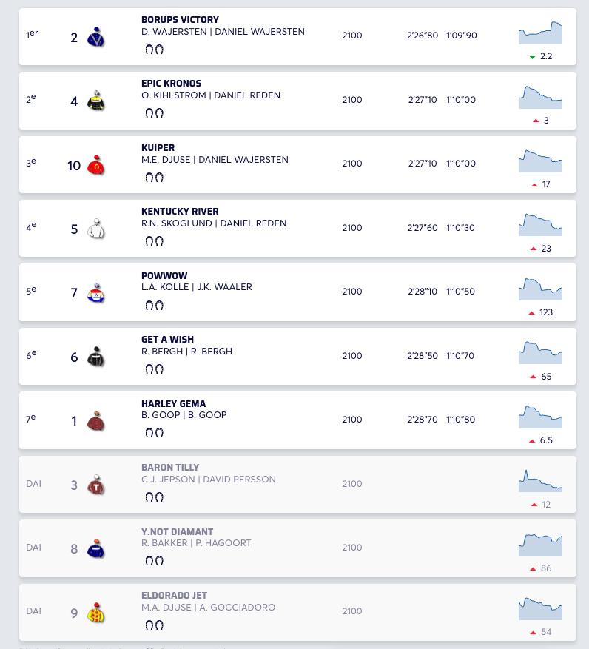Image resolution: width=589 pixels, height=649 pixels.
Task: Click the red-white-blue silks for Powwow
Action: click(95, 292)
